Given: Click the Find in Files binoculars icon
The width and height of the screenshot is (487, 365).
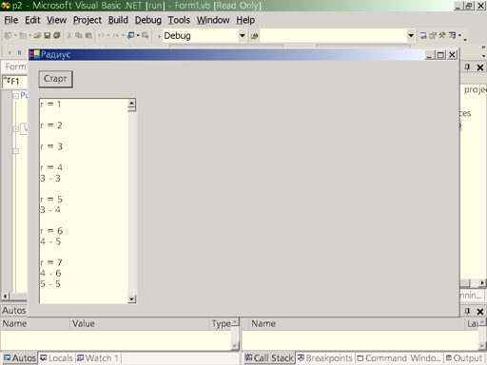Looking at the screenshot, I should (254, 36).
